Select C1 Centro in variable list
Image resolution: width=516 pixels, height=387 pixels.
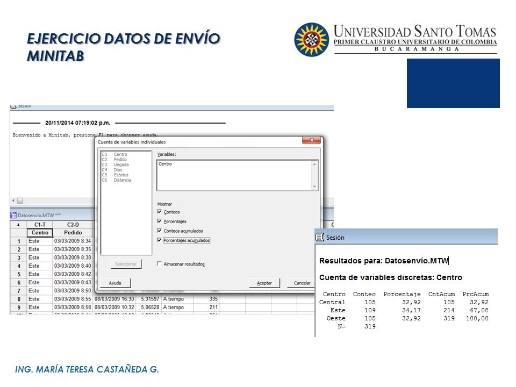(x=115, y=154)
